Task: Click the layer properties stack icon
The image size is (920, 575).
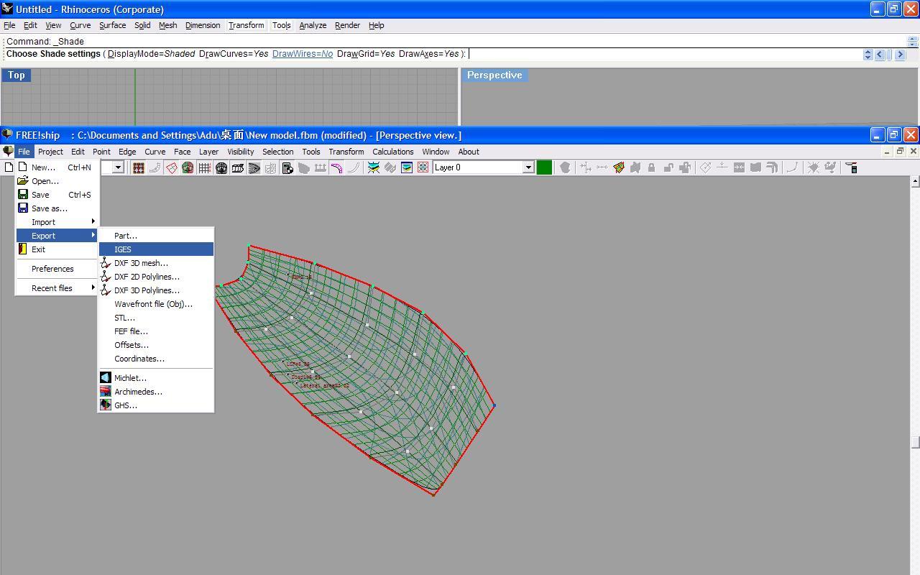Action: coord(406,167)
